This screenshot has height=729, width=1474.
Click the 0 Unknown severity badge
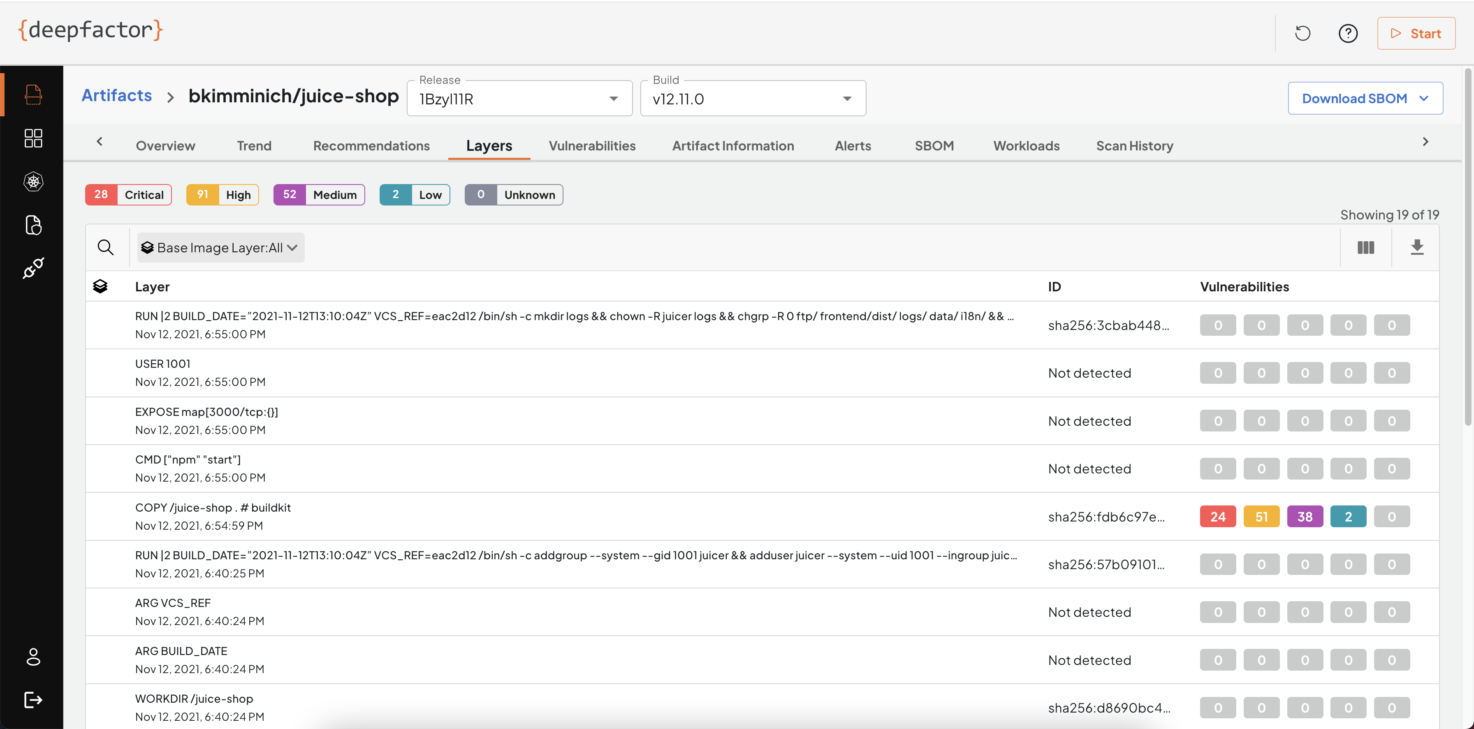point(514,194)
